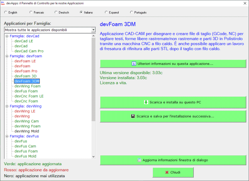The image size is (249, 181).
Task: Click the red X icon beside Chiudi
Action: 167,172
